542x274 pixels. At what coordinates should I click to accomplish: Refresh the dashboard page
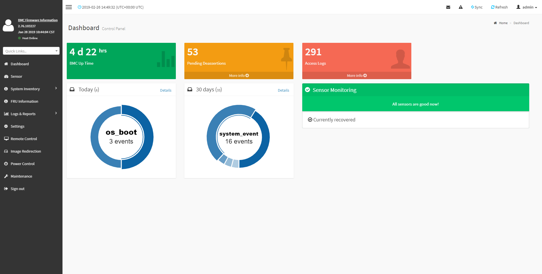(x=499, y=7)
